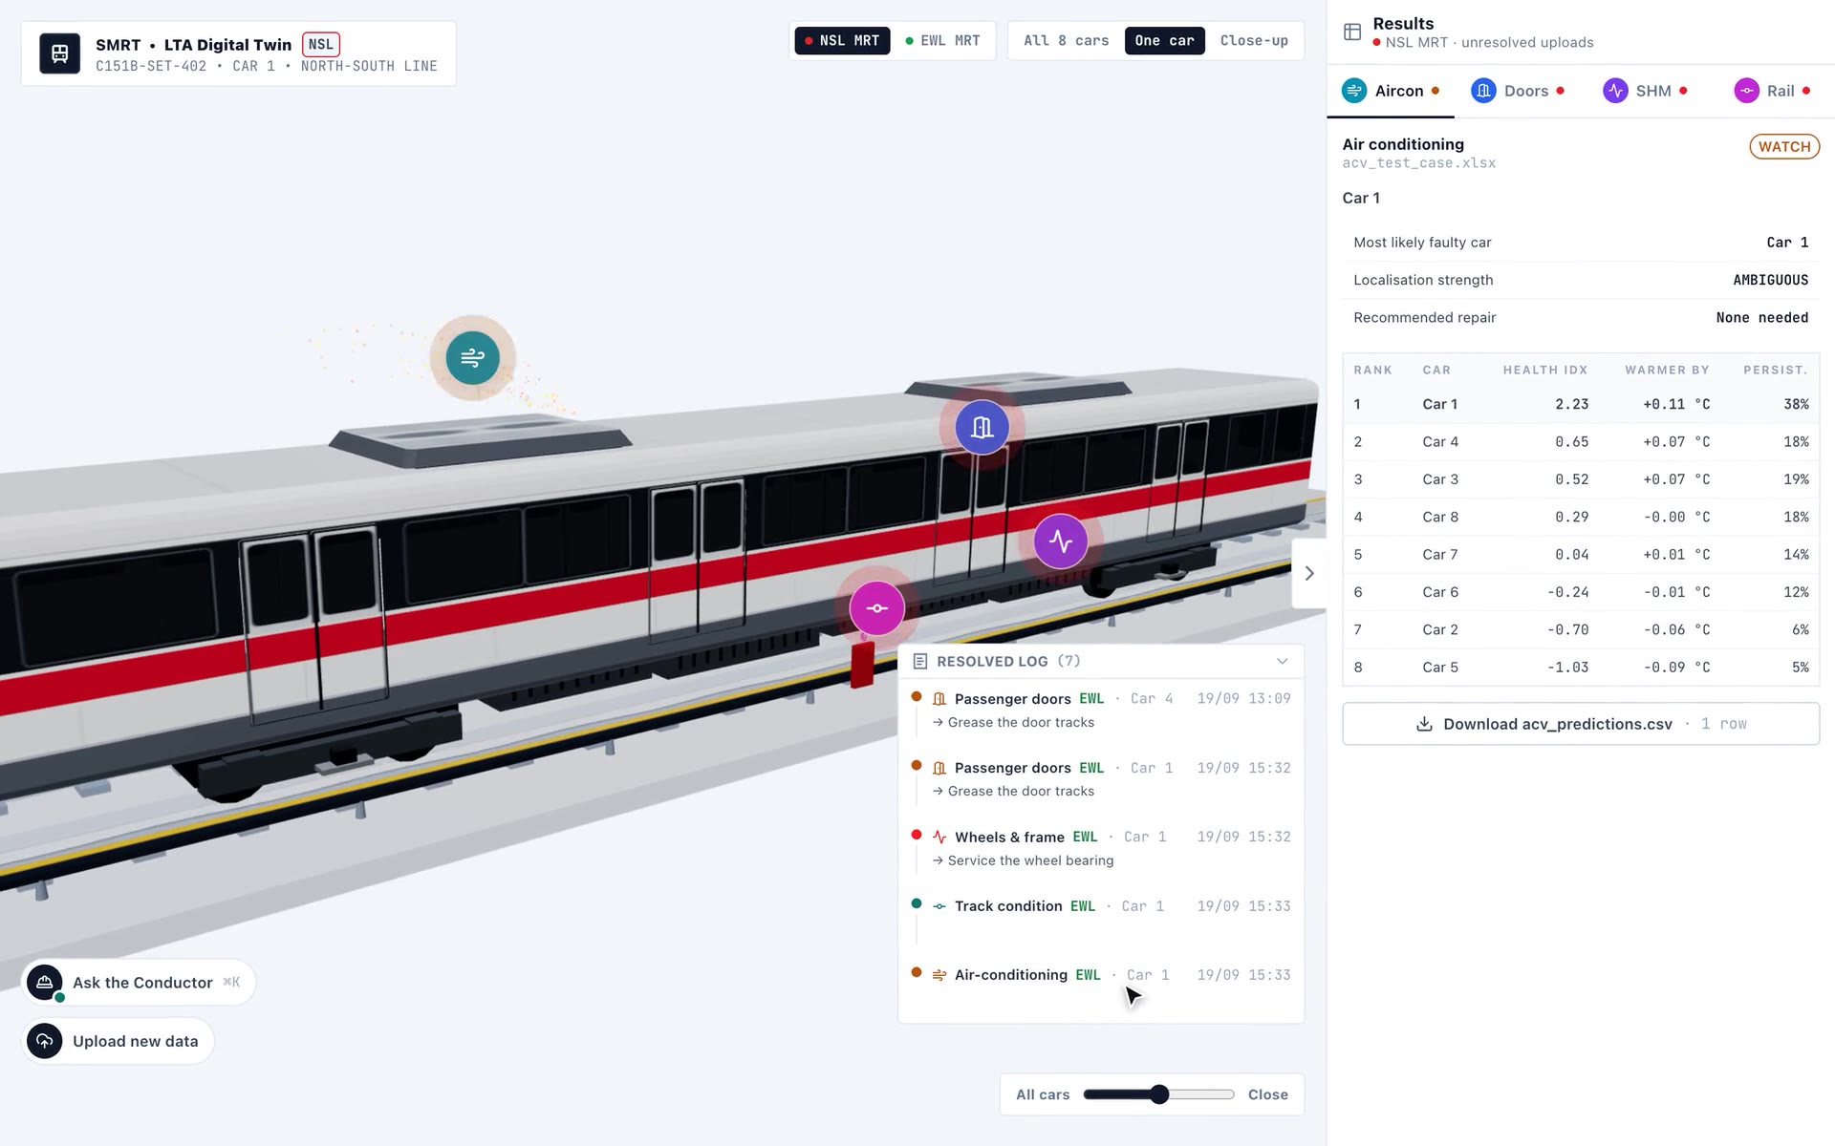Click door icon of Passenger doors Car 4 entry
The width and height of the screenshot is (1835, 1146).
click(x=939, y=699)
